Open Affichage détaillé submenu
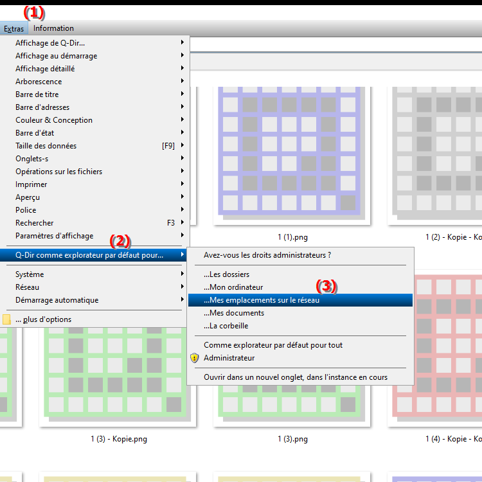 (94, 69)
